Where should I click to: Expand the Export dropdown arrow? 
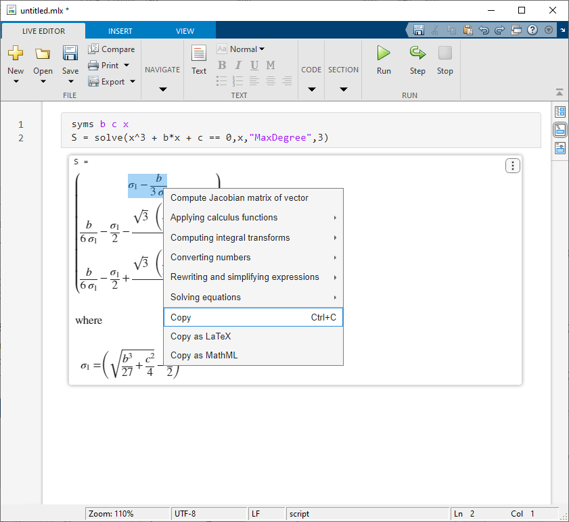coord(133,81)
